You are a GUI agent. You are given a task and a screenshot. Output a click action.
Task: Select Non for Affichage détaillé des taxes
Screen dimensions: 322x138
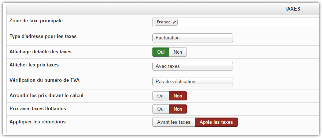click(x=178, y=52)
